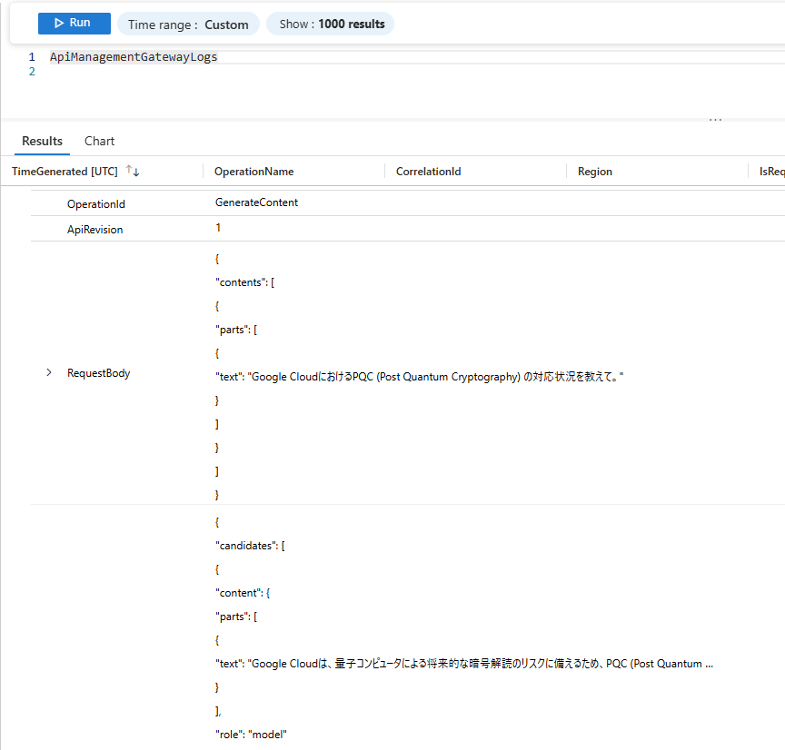Image resolution: width=785 pixels, height=750 pixels.
Task: Click the sort arrows icon beside TimeGenerated
Action: click(x=133, y=172)
